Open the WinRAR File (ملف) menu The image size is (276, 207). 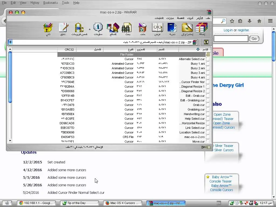208,18
